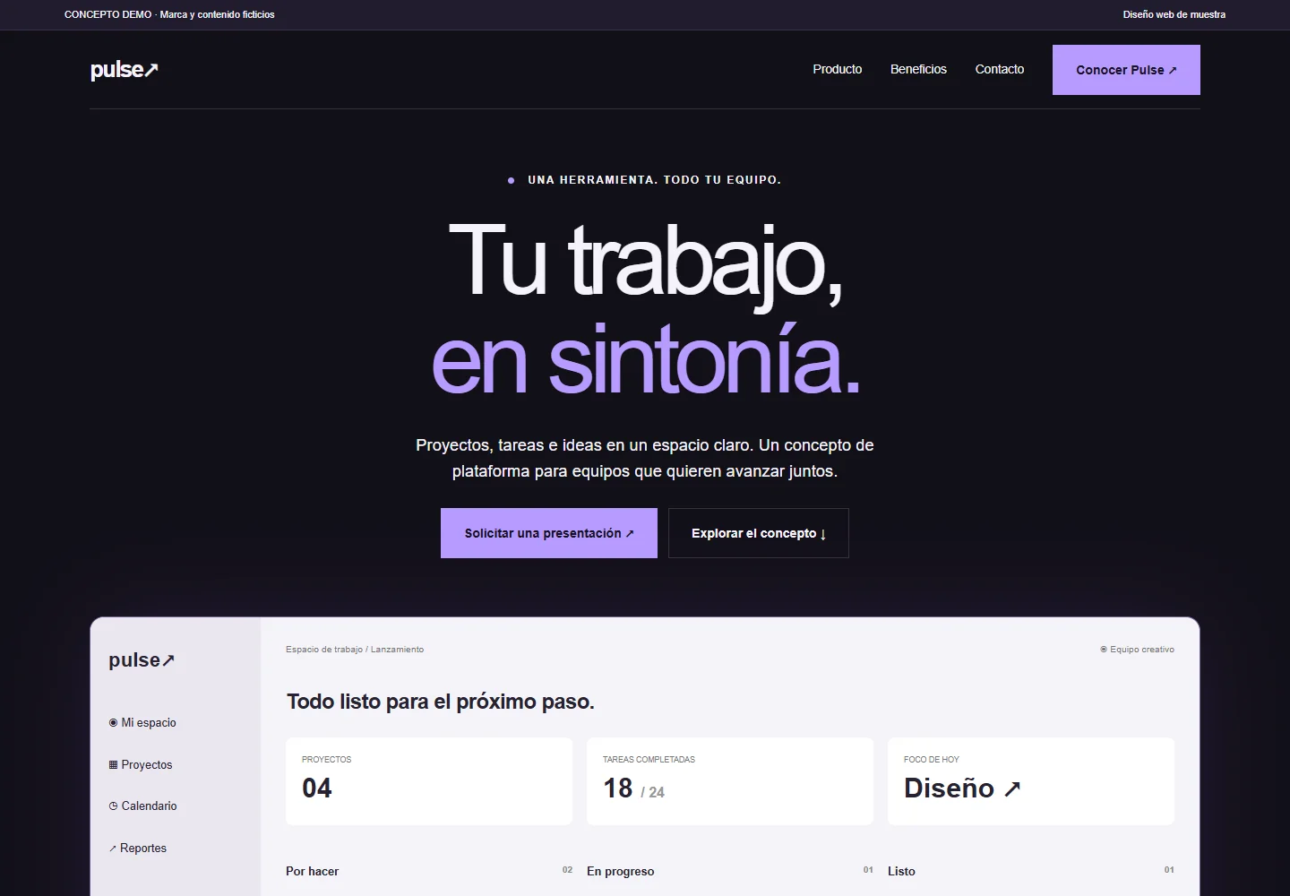Image resolution: width=1290 pixels, height=896 pixels.
Task: Click the 02 count beside Por hacer
Action: 567,870
